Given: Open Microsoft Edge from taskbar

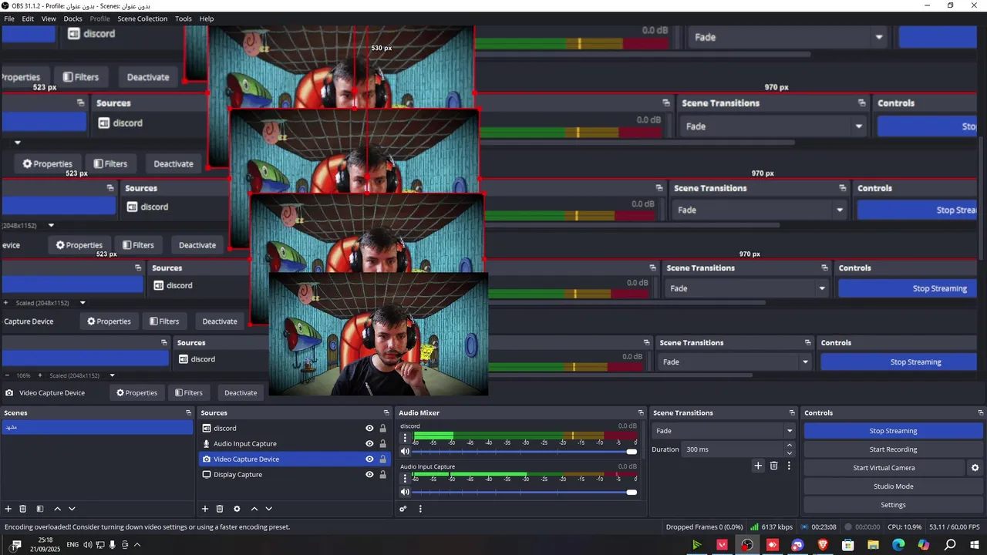Looking at the screenshot, I should 898,545.
